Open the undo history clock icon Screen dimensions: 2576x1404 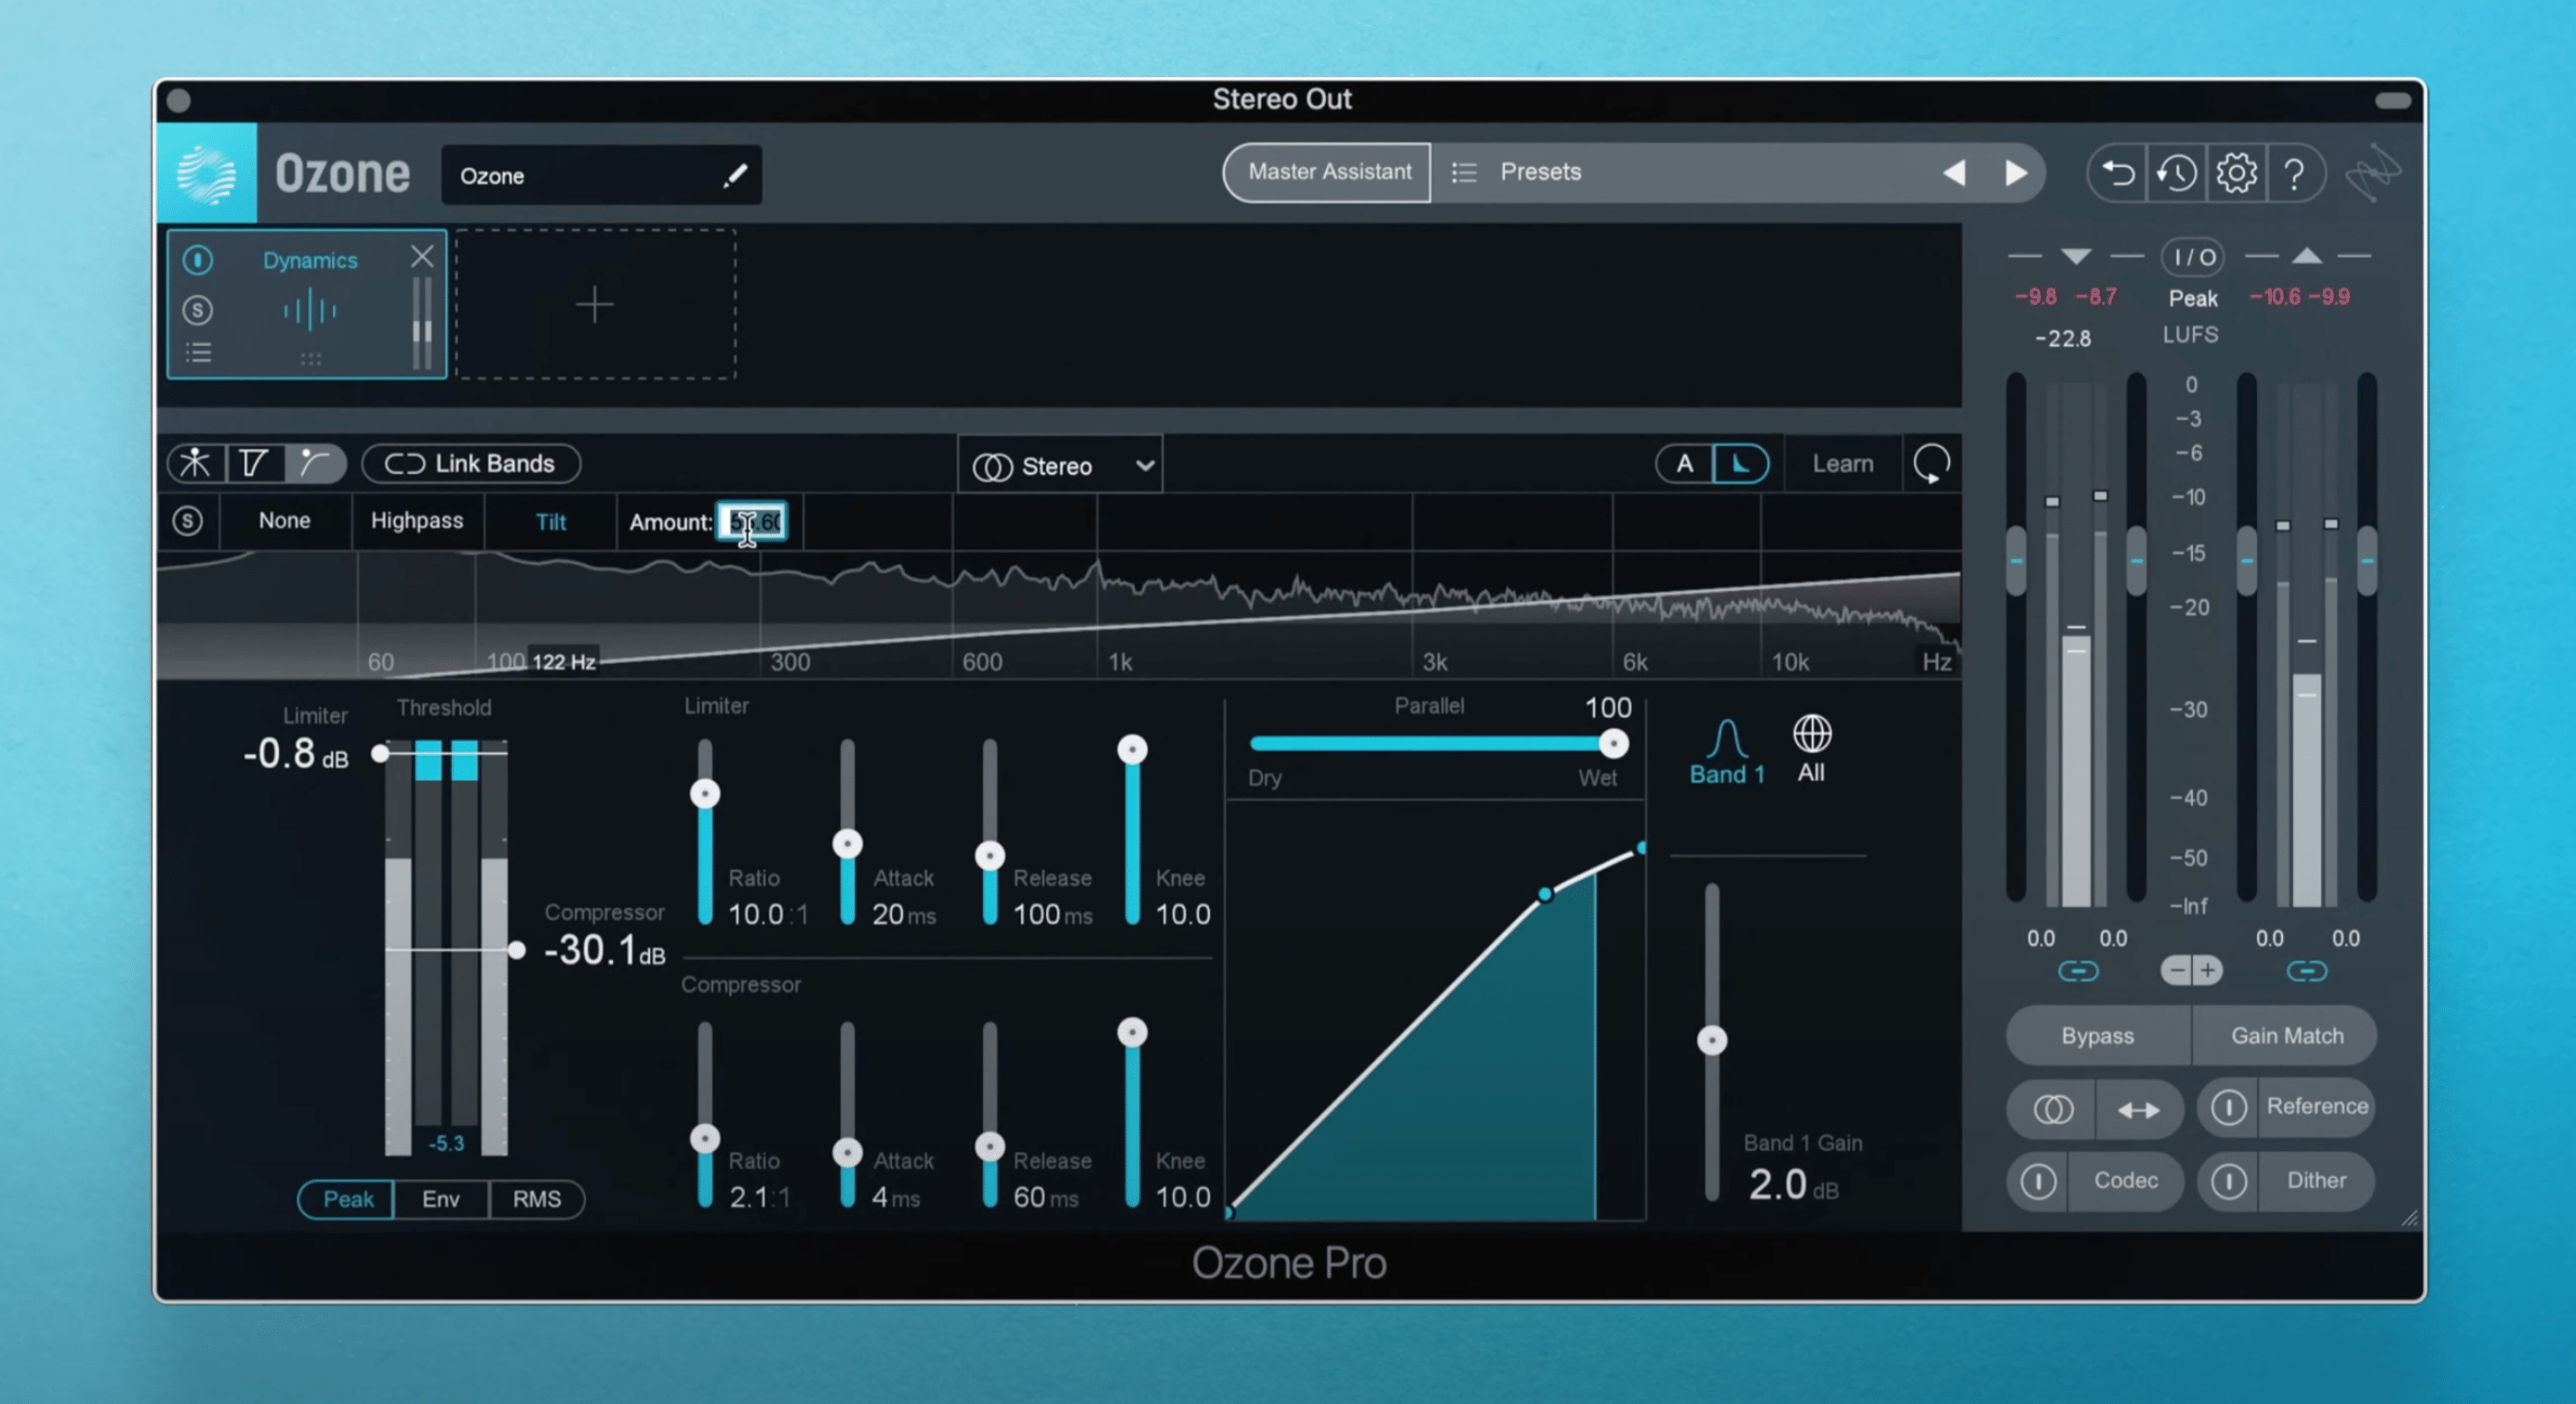[2177, 173]
